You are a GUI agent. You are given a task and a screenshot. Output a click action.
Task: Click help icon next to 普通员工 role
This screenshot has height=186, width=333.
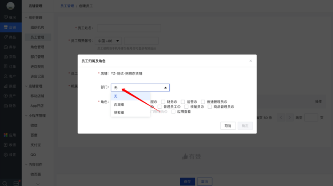coord(179,107)
